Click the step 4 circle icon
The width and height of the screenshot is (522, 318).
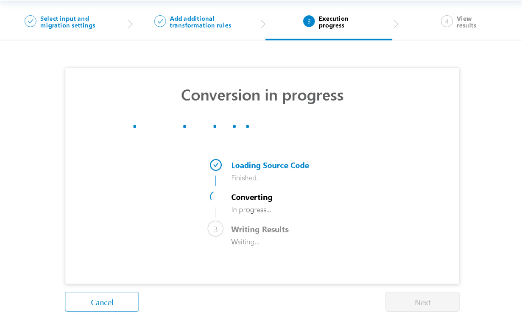[x=447, y=21]
